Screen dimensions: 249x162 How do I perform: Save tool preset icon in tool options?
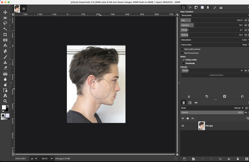[x=189, y=96]
